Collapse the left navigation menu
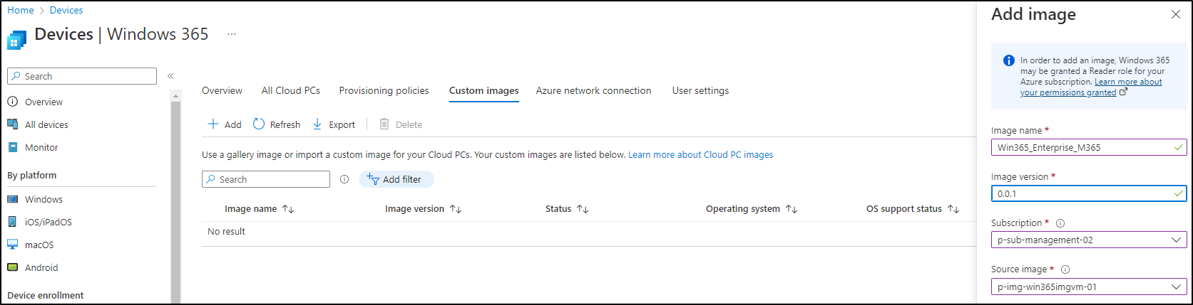This screenshot has height=305, width=1193. [170, 76]
